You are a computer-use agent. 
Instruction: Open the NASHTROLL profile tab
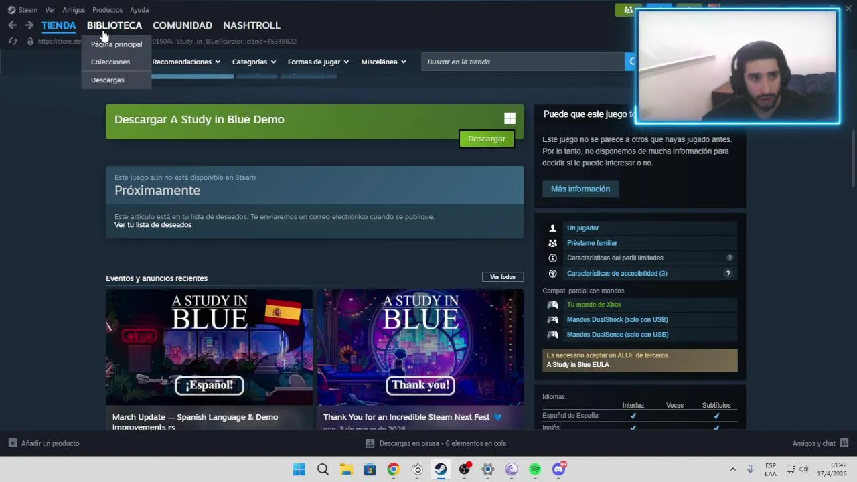coord(252,25)
